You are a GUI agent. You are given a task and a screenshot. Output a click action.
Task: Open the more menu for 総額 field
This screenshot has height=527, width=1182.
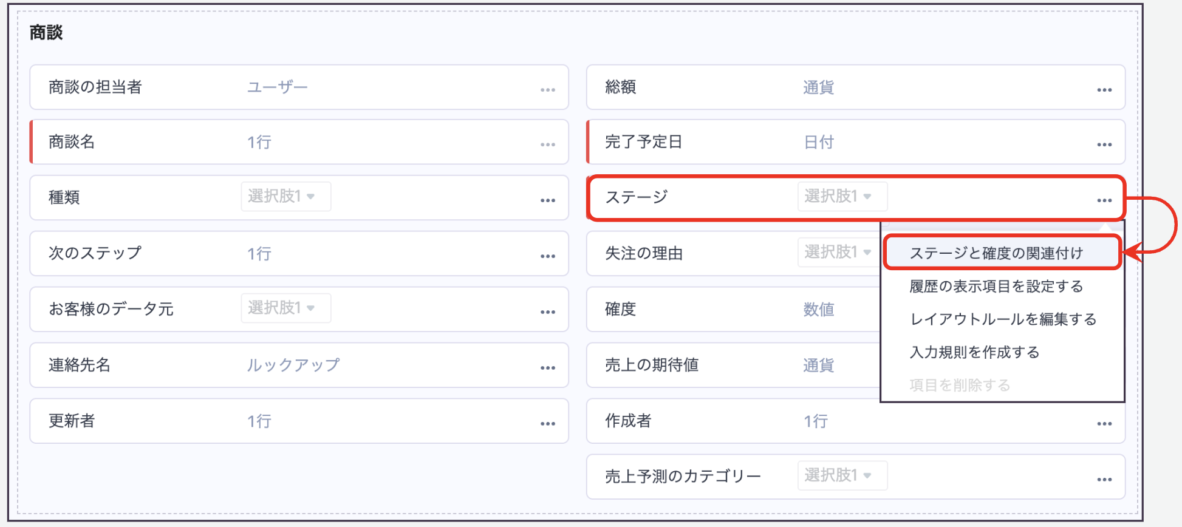1104,90
